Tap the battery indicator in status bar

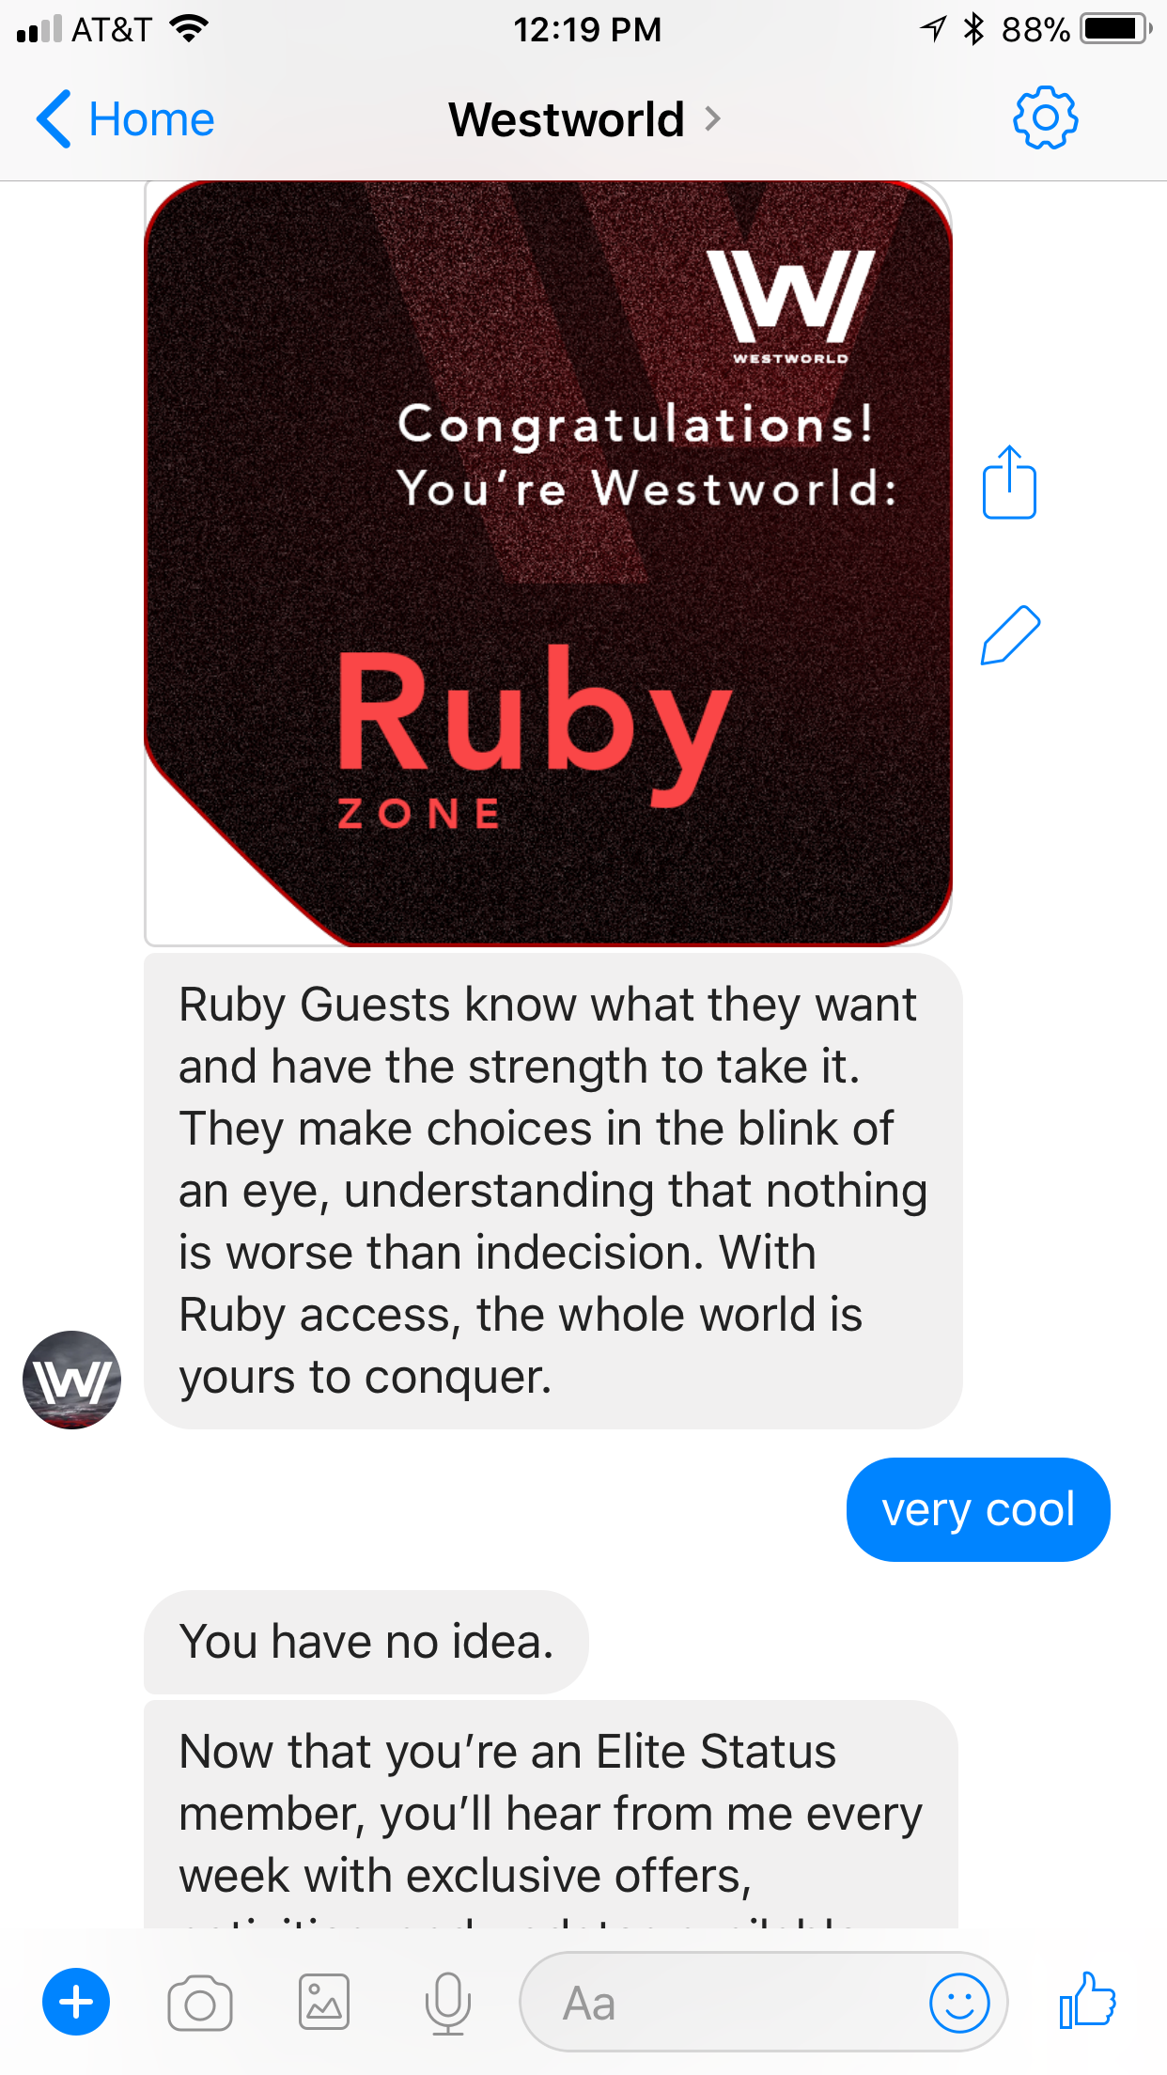point(1116,29)
